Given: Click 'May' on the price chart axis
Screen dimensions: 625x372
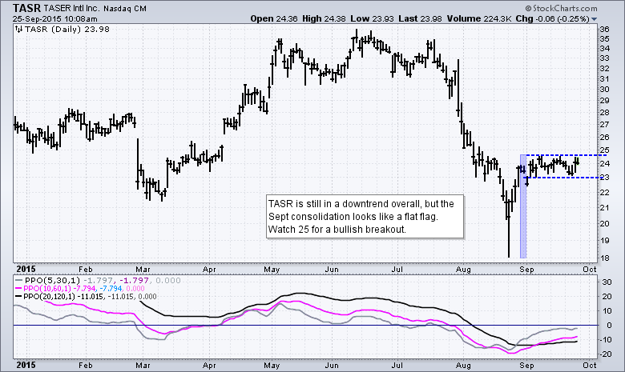Looking at the screenshot, I should (272, 270).
